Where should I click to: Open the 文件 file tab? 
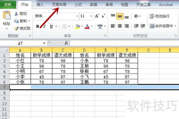tap(8, 5)
